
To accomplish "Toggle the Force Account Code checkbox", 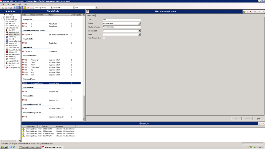I will 104,38.
